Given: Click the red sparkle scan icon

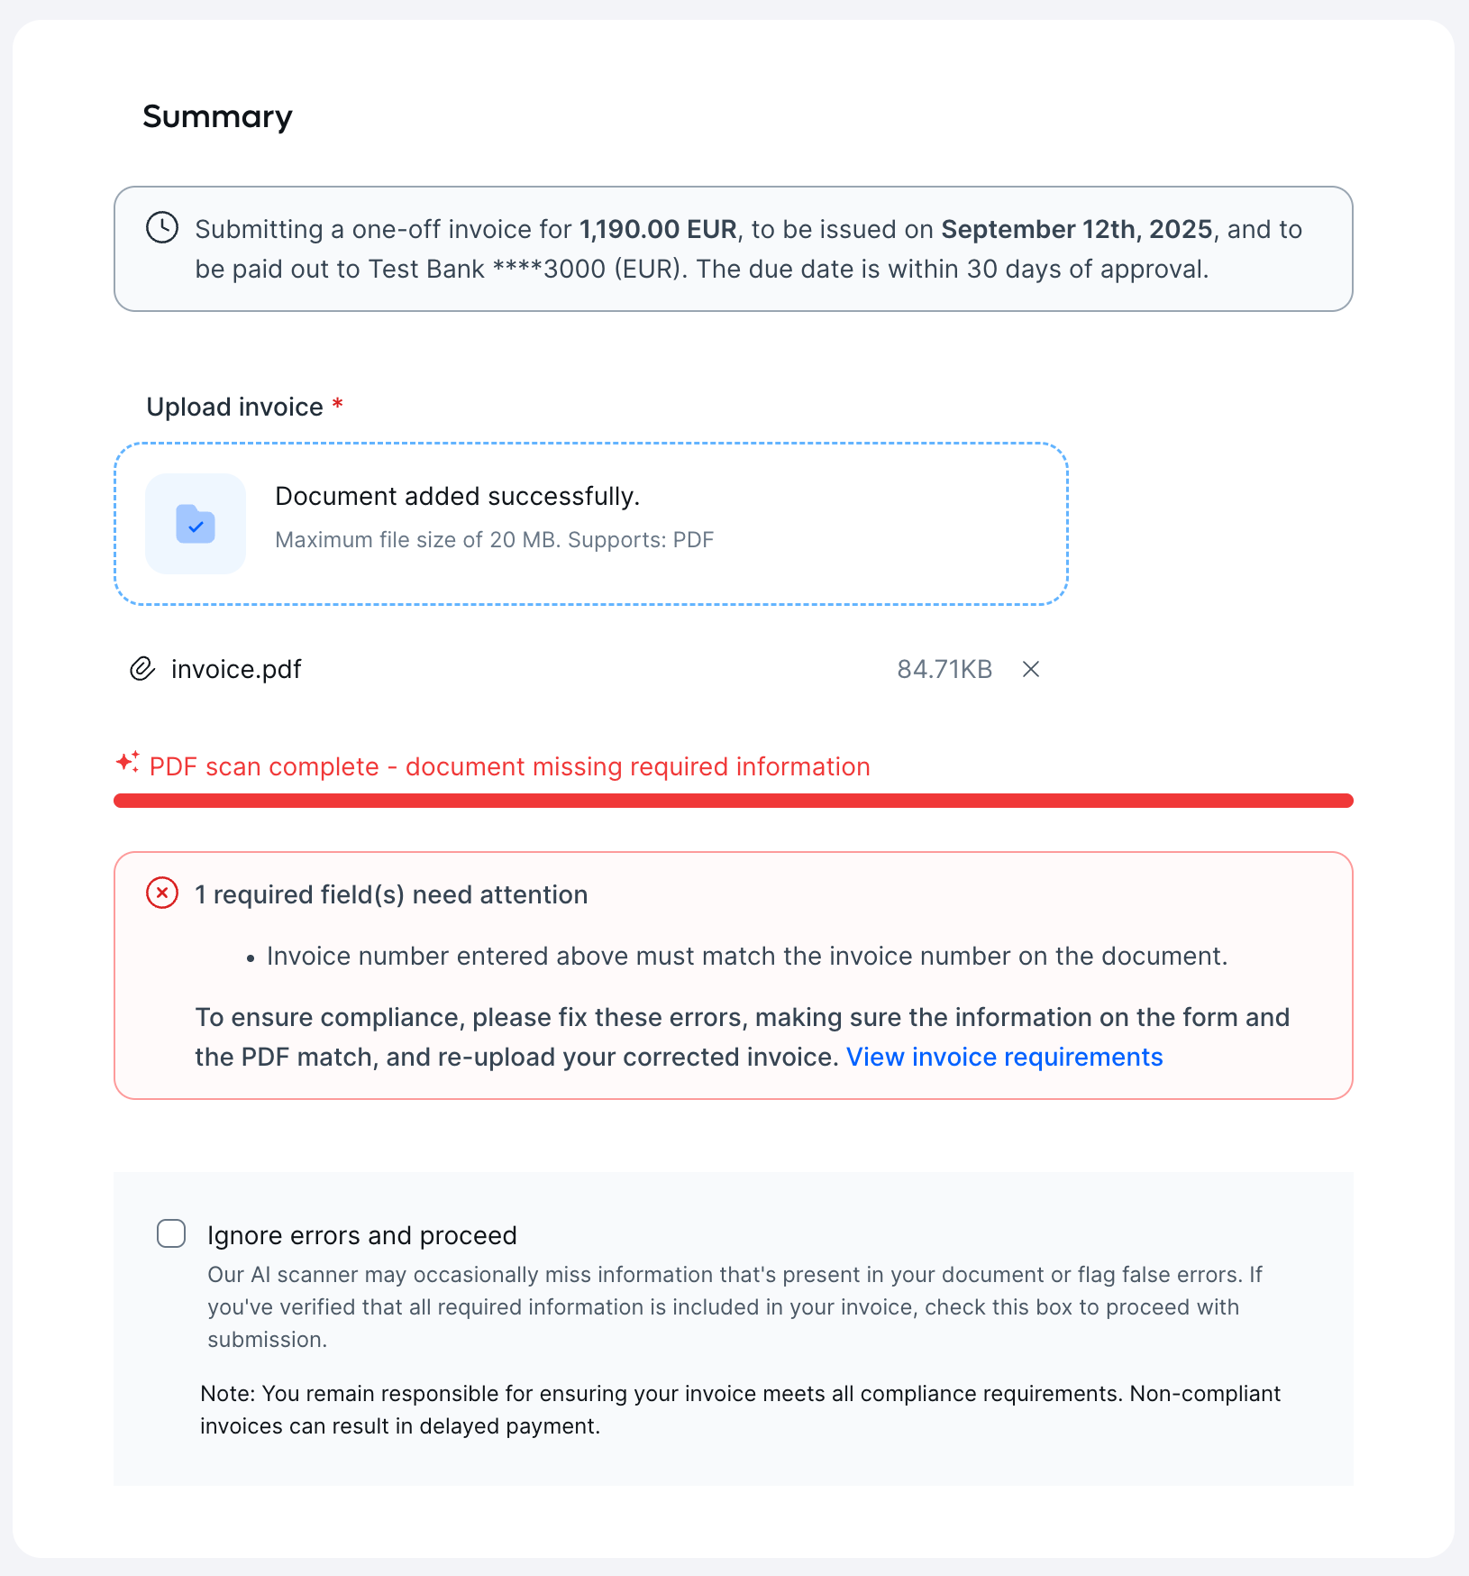Looking at the screenshot, I should (127, 763).
